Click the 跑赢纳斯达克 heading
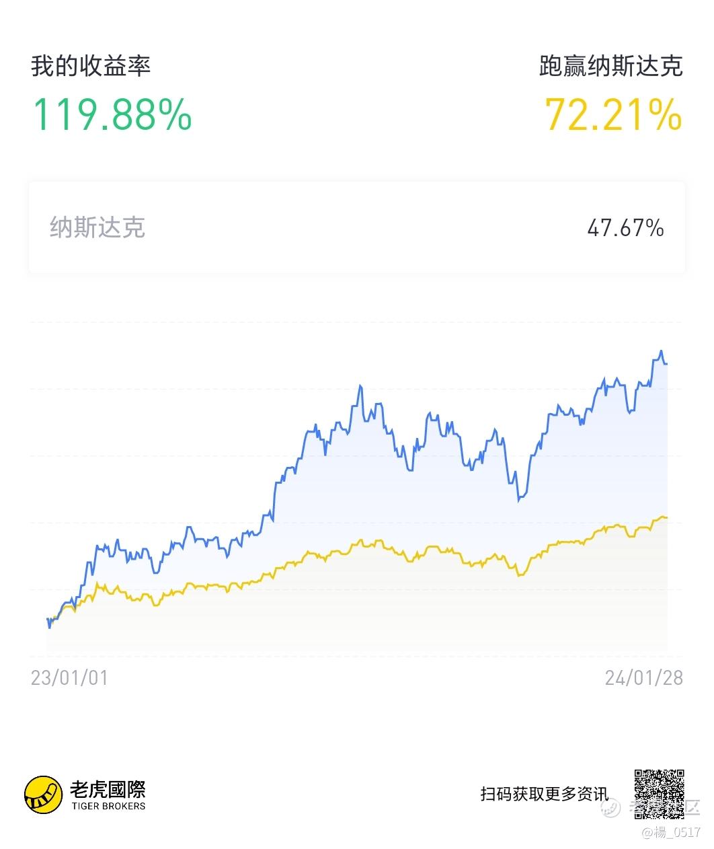This screenshot has height=849, width=714. pyautogui.click(x=611, y=66)
